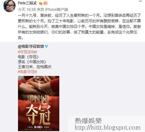
Task: Open @电影夺冠官微 account link
Action: (31, 46)
